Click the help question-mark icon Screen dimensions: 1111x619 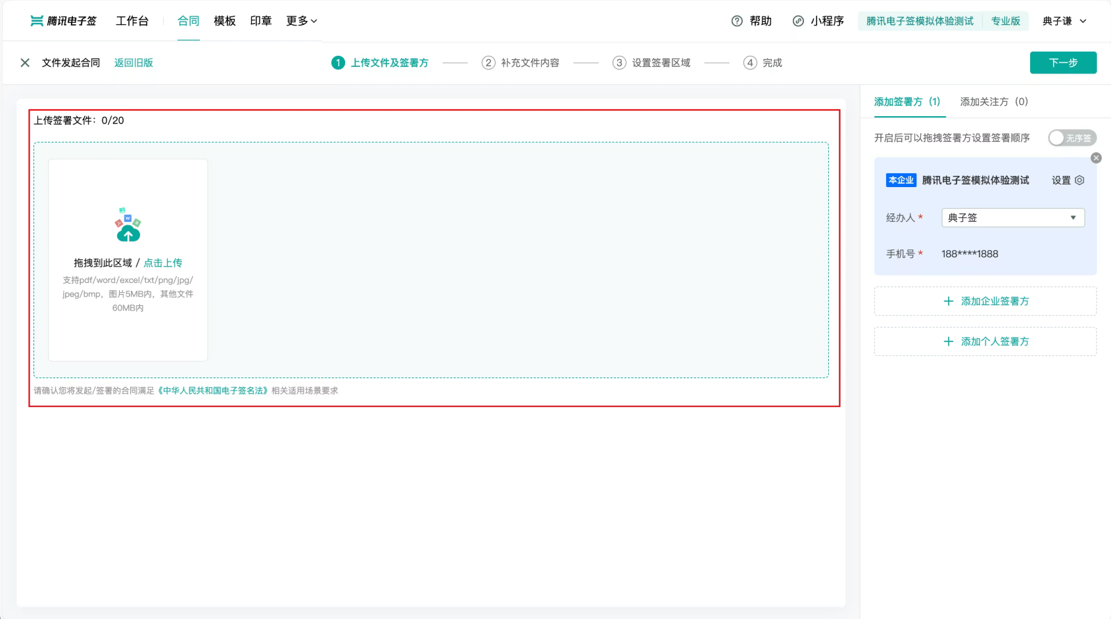[737, 21]
